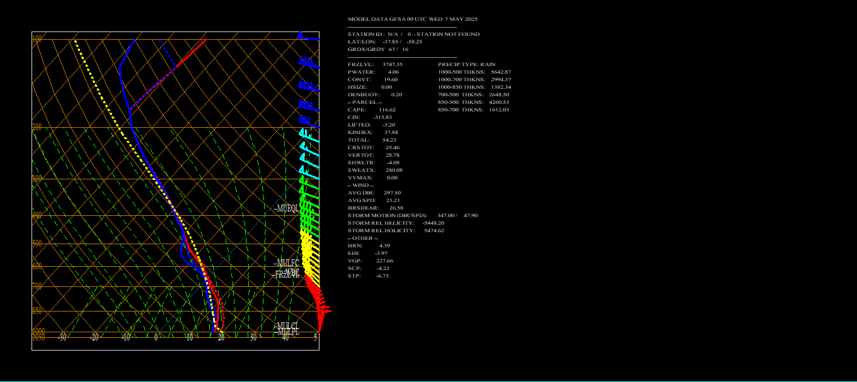Select the VERTOT 28.78 entry
Viewport: 857px width, 382px height.
(x=374, y=155)
